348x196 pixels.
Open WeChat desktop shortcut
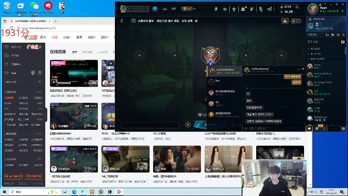(x=34, y=8)
